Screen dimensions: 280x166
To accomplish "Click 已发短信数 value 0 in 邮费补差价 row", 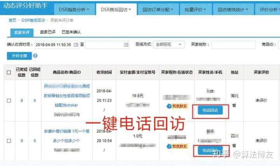I will (22, 141).
